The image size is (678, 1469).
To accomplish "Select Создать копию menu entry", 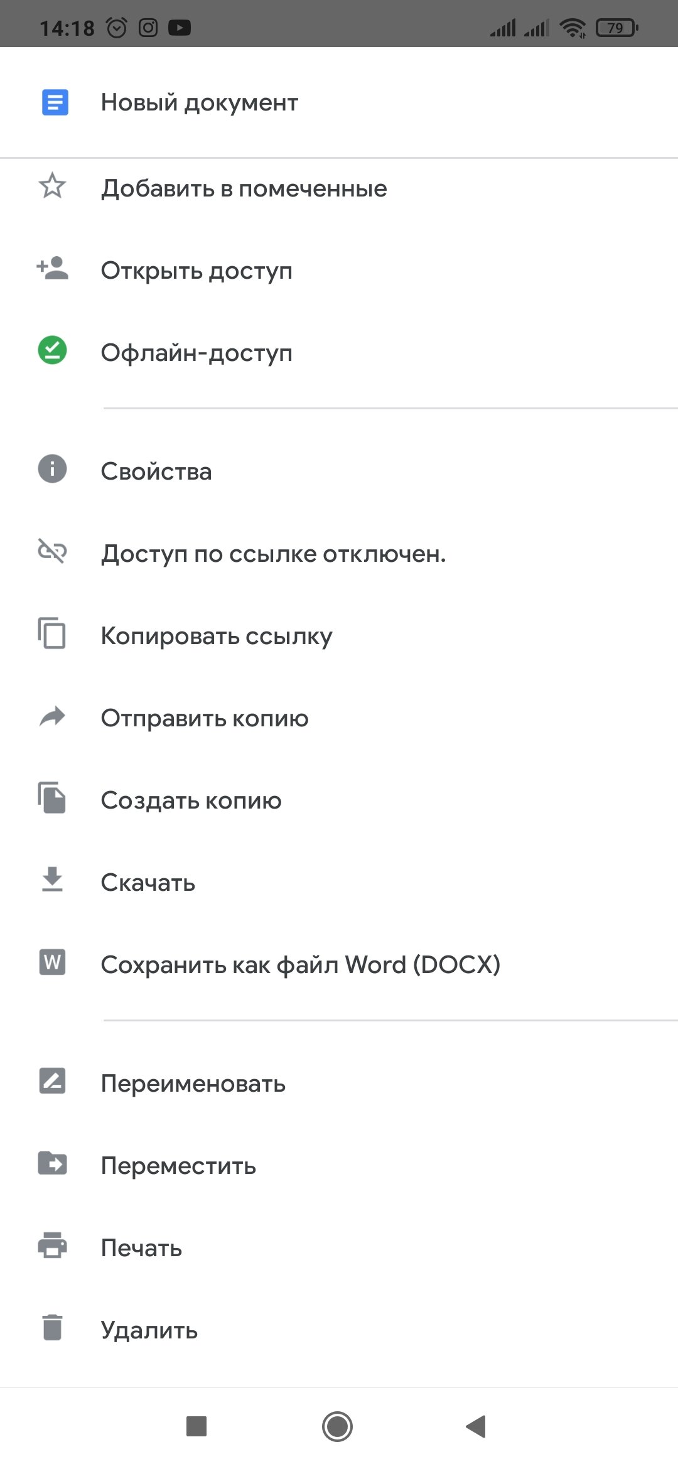I will click(x=339, y=800).
